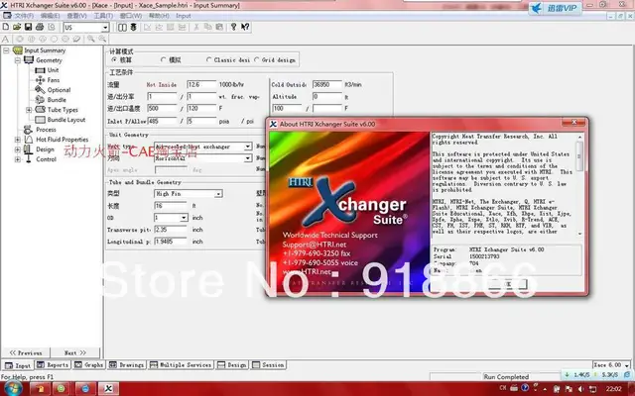Select the Bundle tree item
This screenshot has height=396, width=635.
click(x=57, y=99)
